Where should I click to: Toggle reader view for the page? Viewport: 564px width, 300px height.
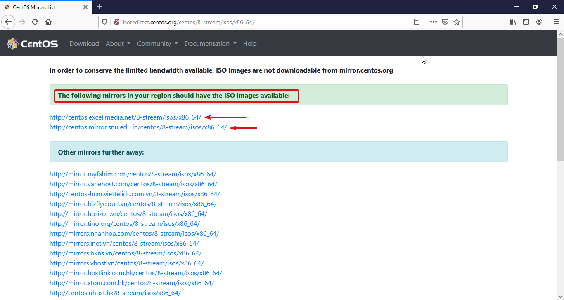point(417,22)
